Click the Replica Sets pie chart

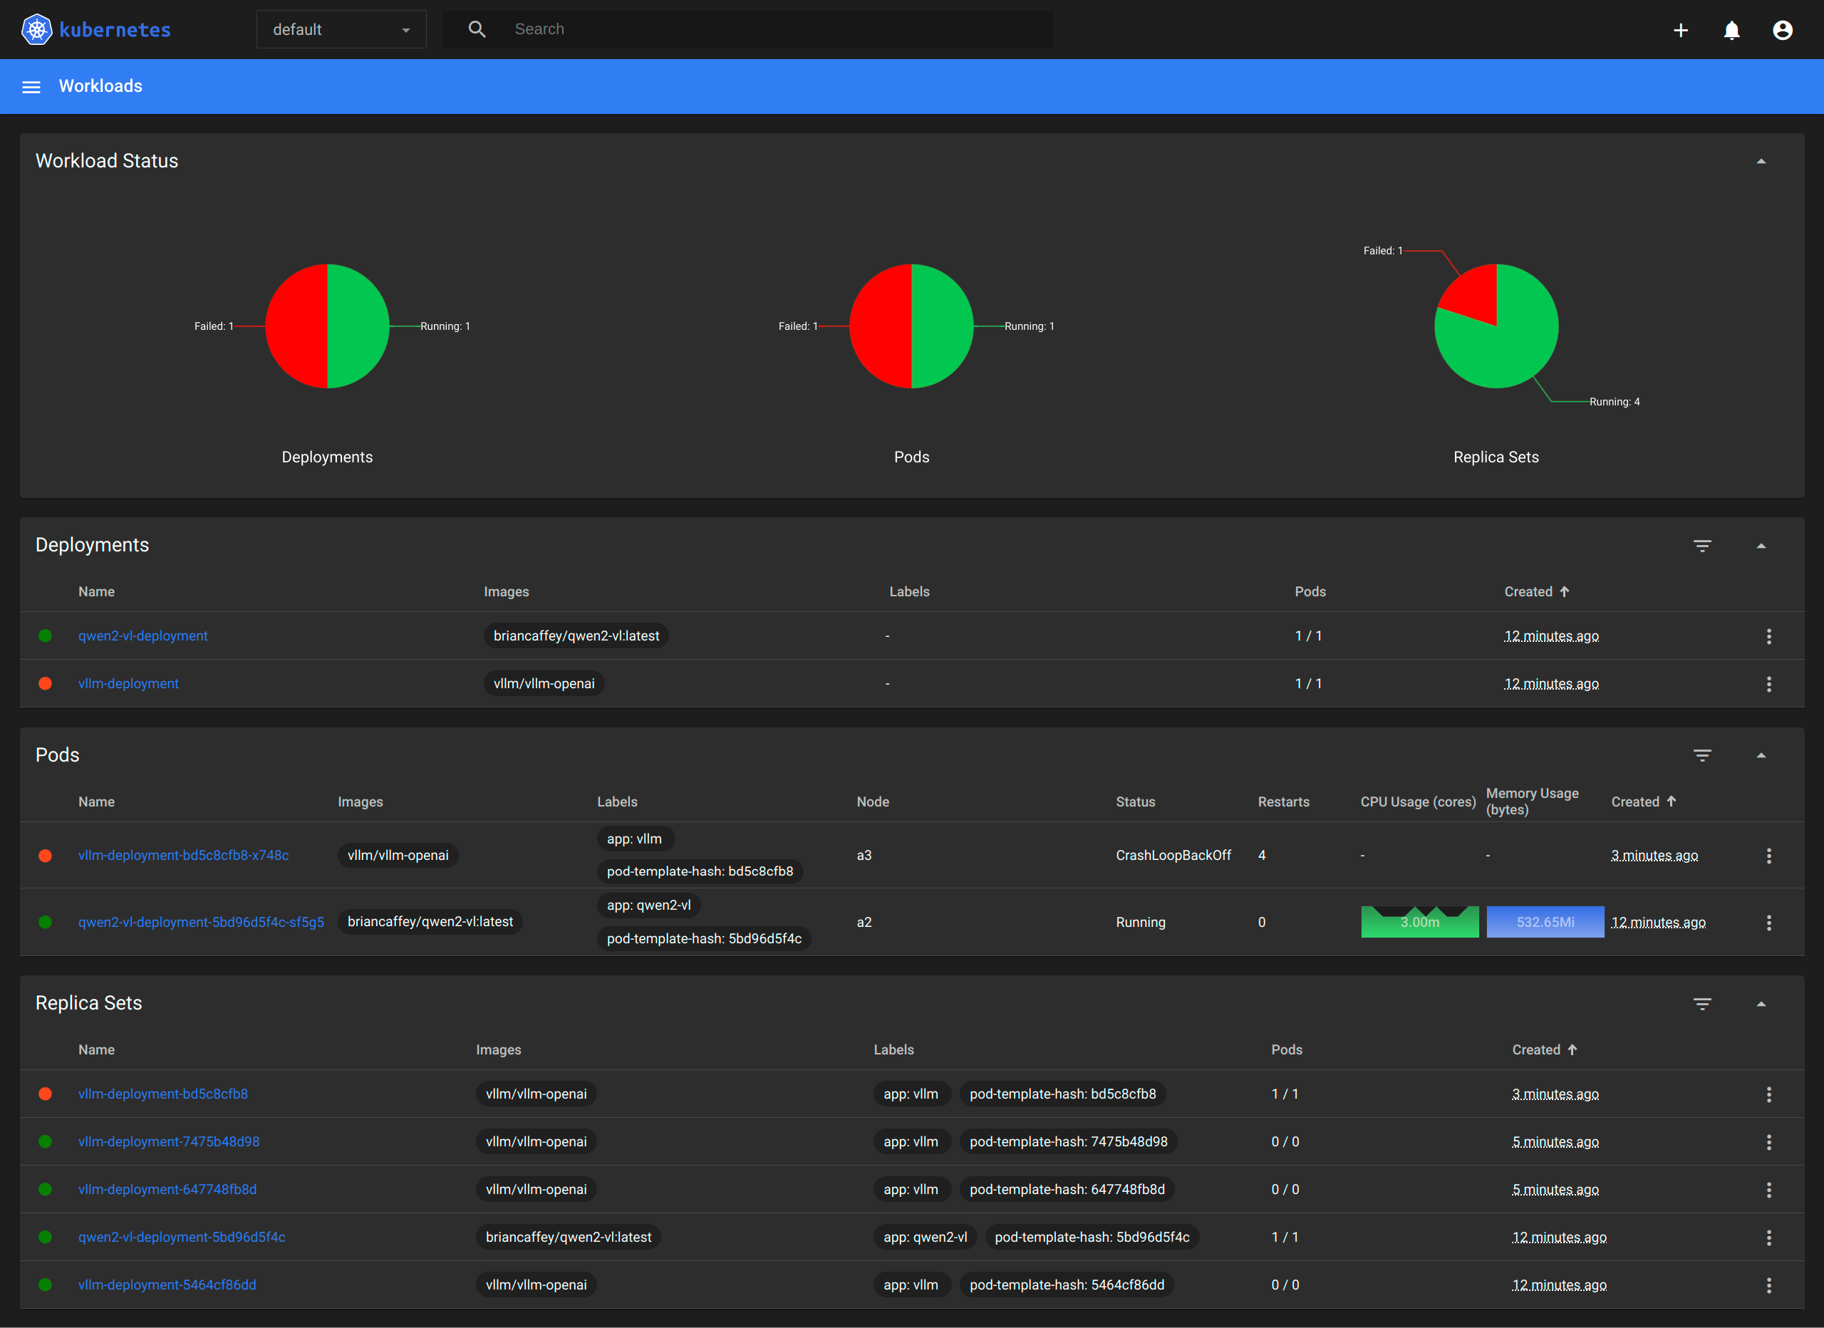pos(1497,326)
